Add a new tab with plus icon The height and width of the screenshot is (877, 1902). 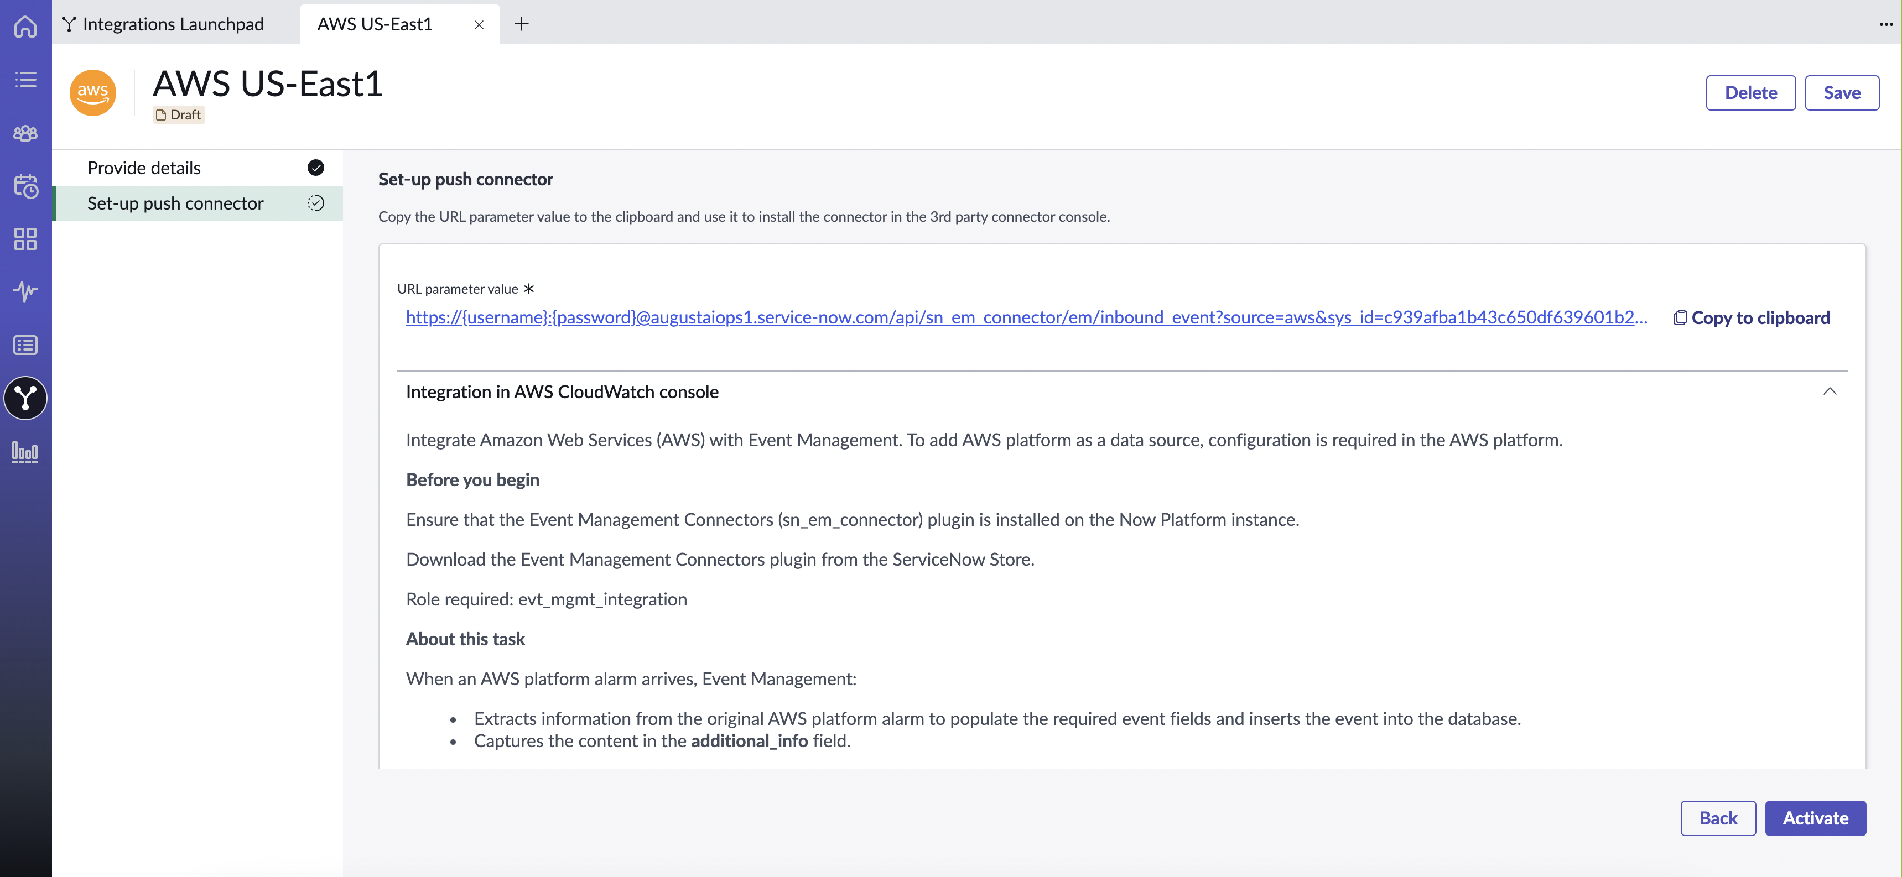coord(521,24)
